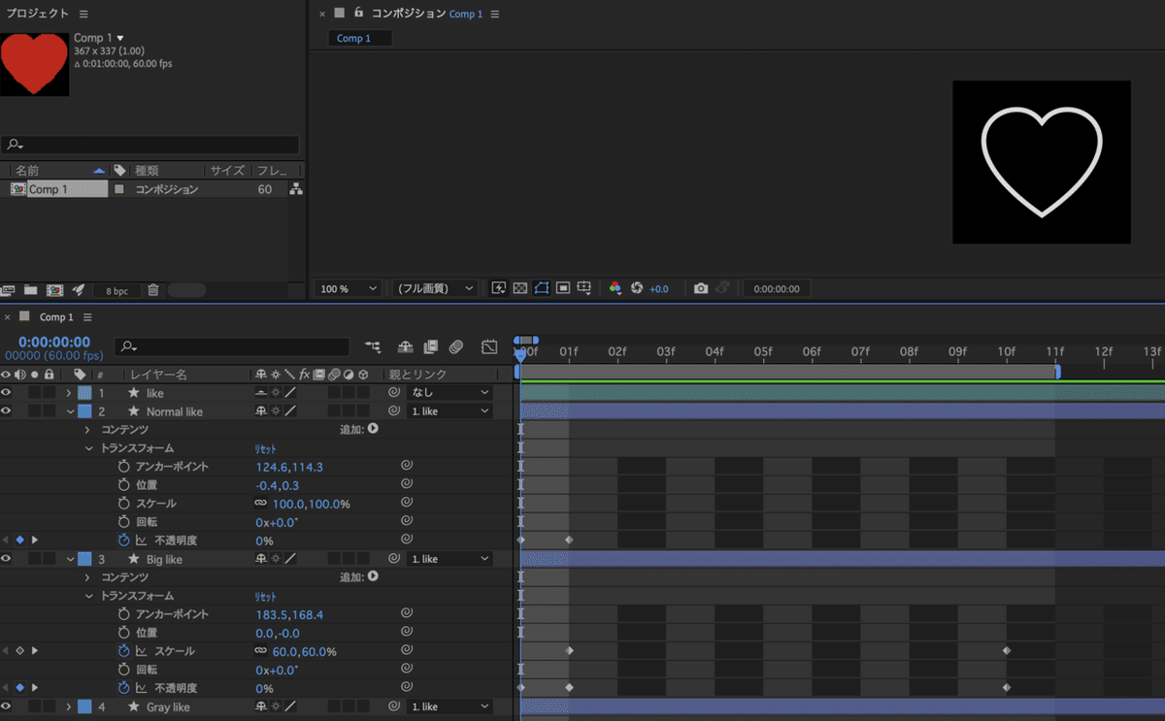Click the heart thumbnail in Project panel
This screenshot has height=721, width=1165.
(35, 63)
